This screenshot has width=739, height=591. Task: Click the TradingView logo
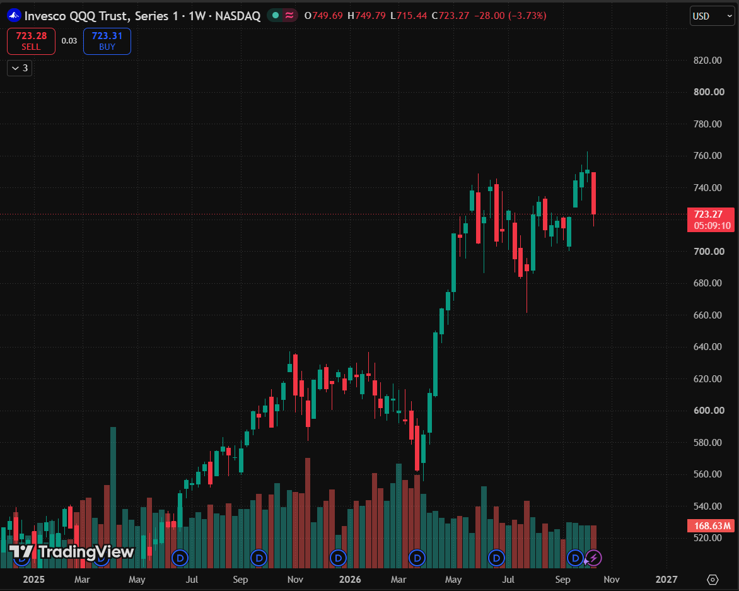pyautogui.click(x=72, y=552)
